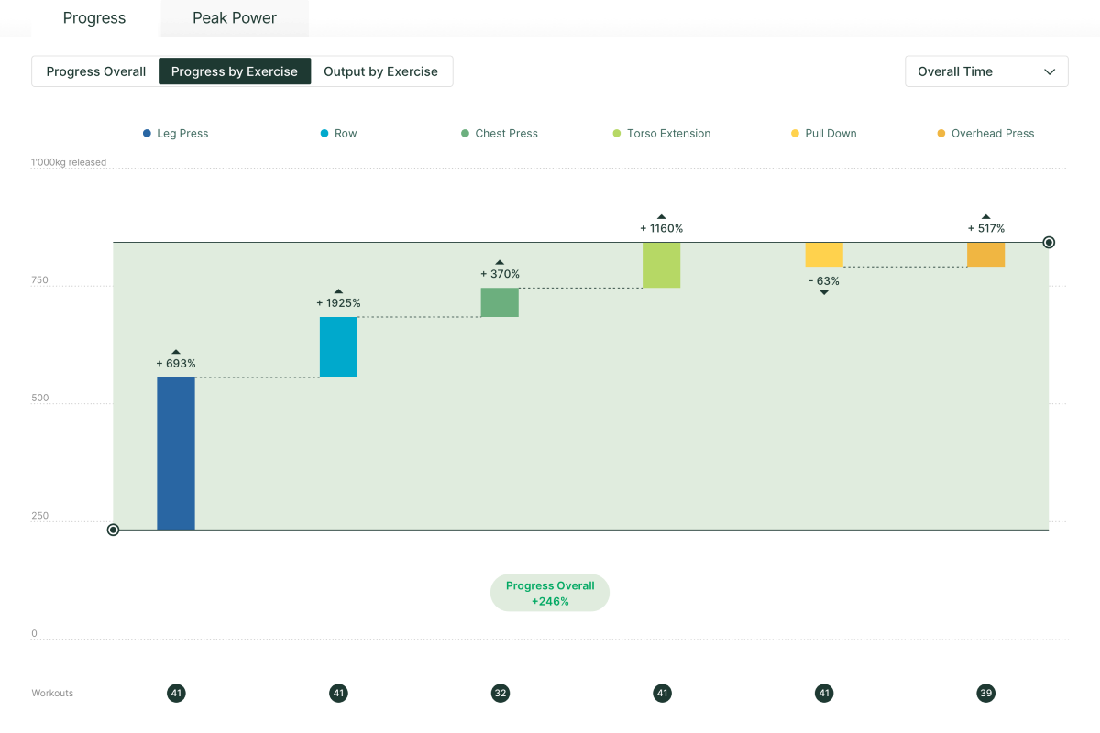Screen dimensions: 1100x733
Task: Click the + 1925% label
Action: (338, 303)
